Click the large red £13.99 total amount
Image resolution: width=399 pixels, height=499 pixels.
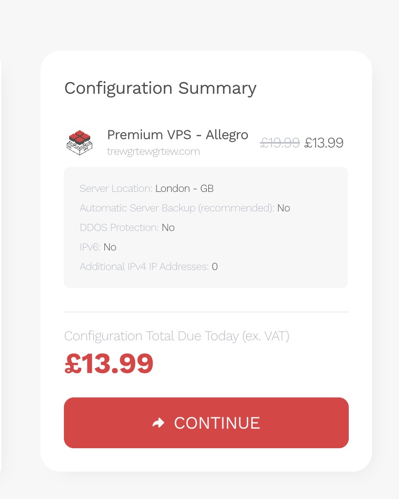pyautogui.click(x=109, y=364)
